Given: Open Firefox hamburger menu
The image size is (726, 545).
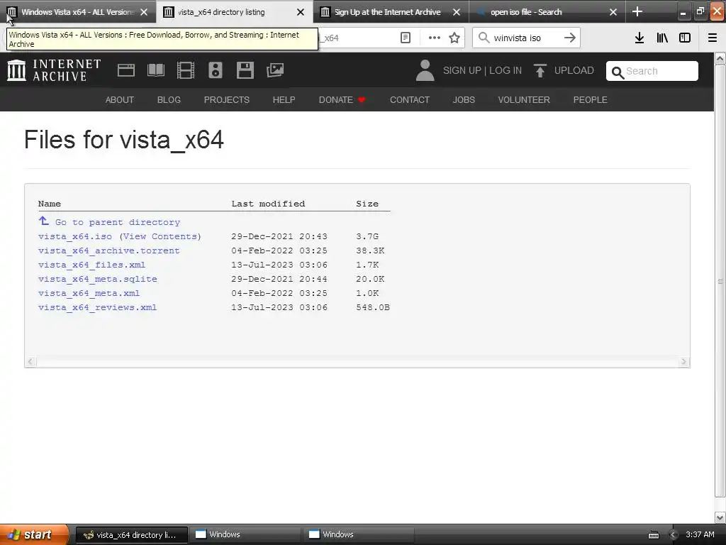Looking at the screenshot, I should pos(713,38).
